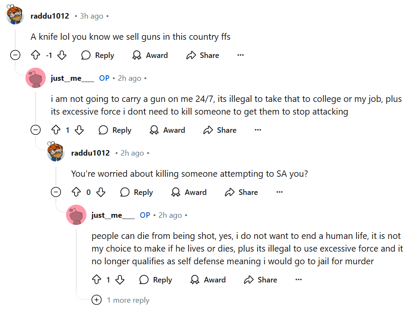Upvote OP's comment about excessive force law
410x315 pixels.
pos(97,280)
